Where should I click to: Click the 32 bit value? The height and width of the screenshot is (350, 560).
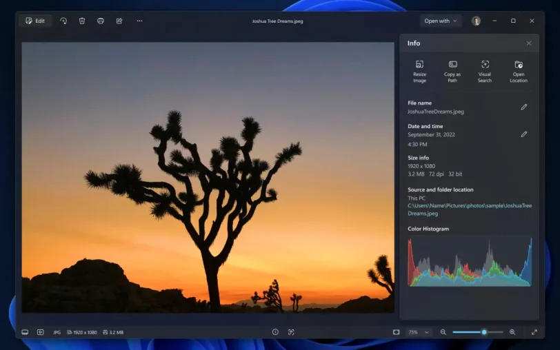tap(455, 174)
